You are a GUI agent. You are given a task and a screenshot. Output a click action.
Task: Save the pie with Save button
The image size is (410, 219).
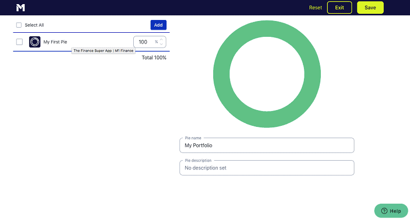tap(370, 8)
